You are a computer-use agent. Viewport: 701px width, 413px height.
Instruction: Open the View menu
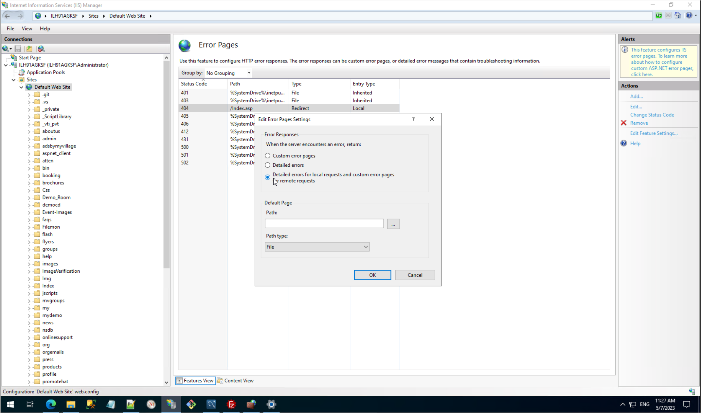pos(27,28)
